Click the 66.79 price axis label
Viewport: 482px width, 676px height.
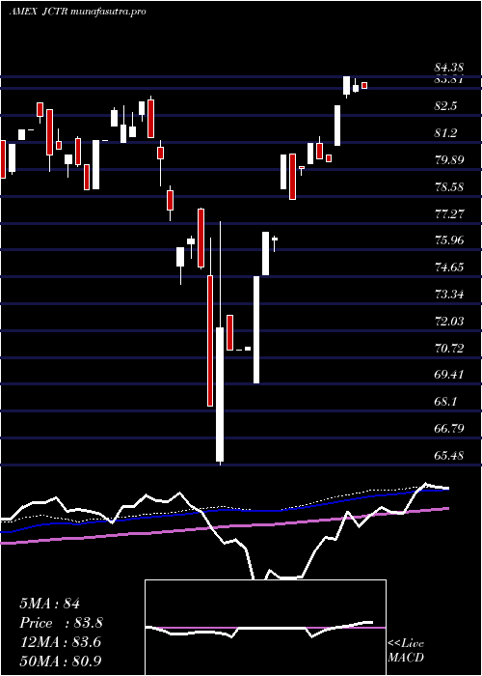[x=449, y=428]
